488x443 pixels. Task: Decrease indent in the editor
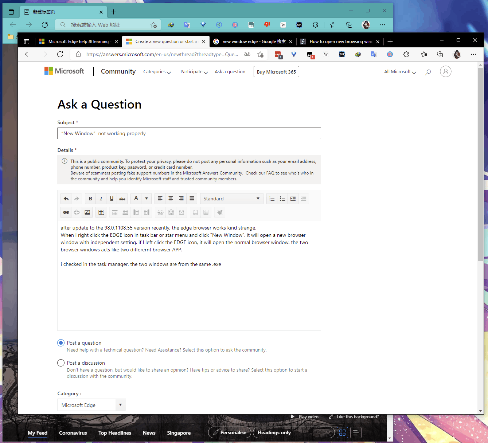pos(304,199)
